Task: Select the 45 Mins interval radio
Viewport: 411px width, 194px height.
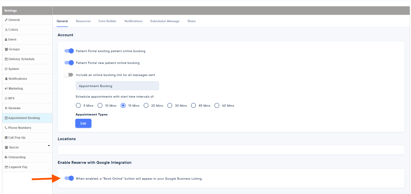Action: coord(193,105)
